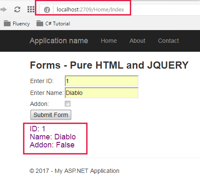The width and height of the screenshot is (200, 186).
Task: Focus the Enter ID input field
Action: click(102, 81)
